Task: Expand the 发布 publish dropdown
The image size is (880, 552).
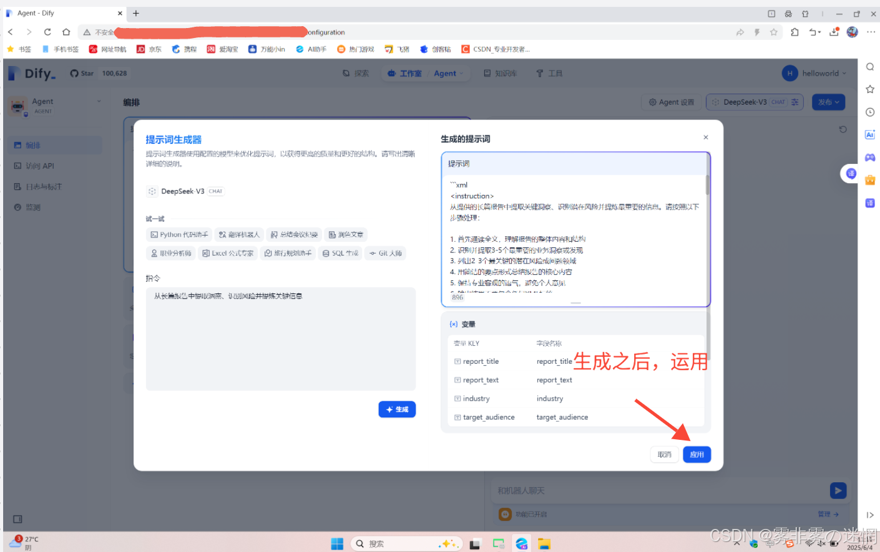Action: [x=828, y=102]
